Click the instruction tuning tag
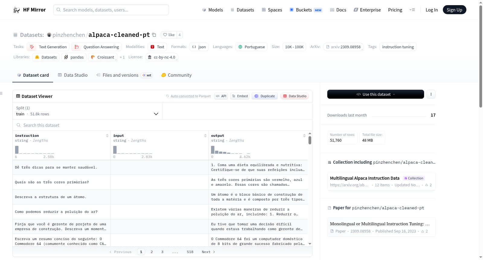This screenshot has height=260, width=483. 398,47
